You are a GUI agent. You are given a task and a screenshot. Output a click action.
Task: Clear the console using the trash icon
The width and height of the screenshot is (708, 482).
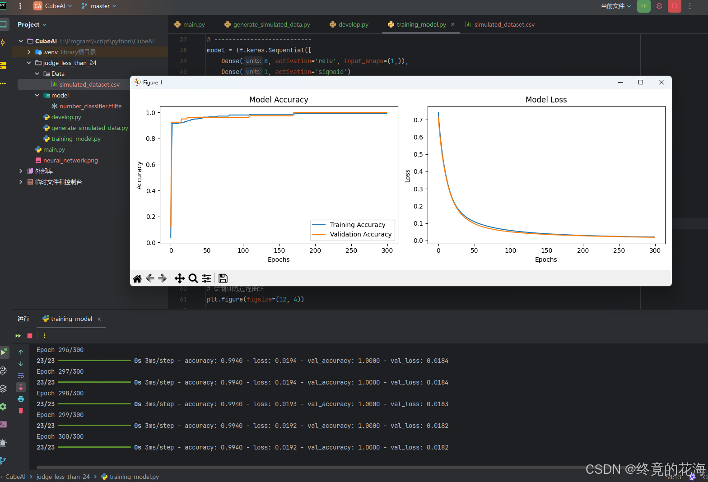21,411
